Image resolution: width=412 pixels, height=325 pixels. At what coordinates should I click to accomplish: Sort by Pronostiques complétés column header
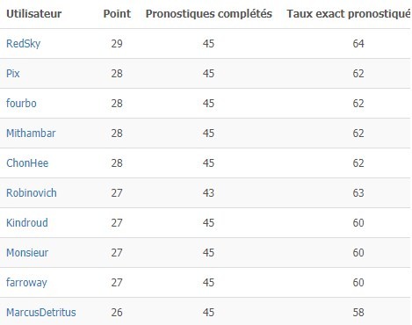pos(209,14)
